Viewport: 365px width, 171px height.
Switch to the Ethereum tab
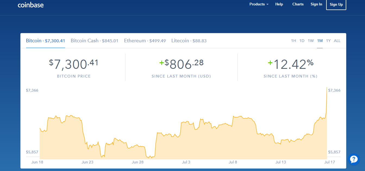(x=145, y=41)
